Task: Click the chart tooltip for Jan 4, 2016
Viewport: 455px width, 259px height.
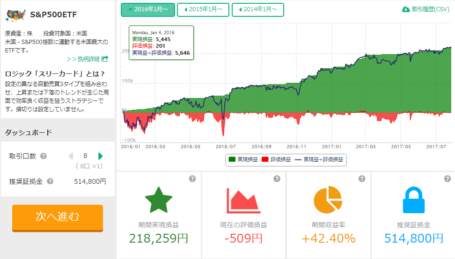Action: coord(161,43)
